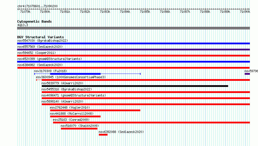Click the nsv5839779 (Almarri2020) label

(x=62, y=83)
